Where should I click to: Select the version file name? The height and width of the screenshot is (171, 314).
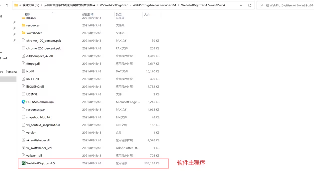pos(31,132)
